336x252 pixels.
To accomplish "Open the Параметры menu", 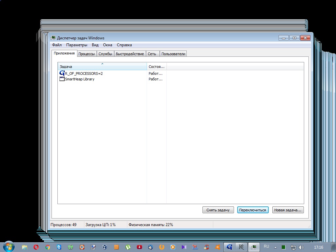I will [x=77, y=45].
